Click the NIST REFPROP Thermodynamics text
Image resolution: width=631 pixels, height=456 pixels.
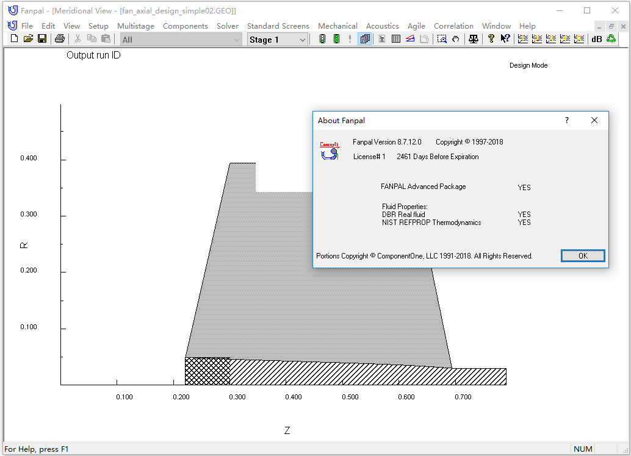(x=431, y=223)
